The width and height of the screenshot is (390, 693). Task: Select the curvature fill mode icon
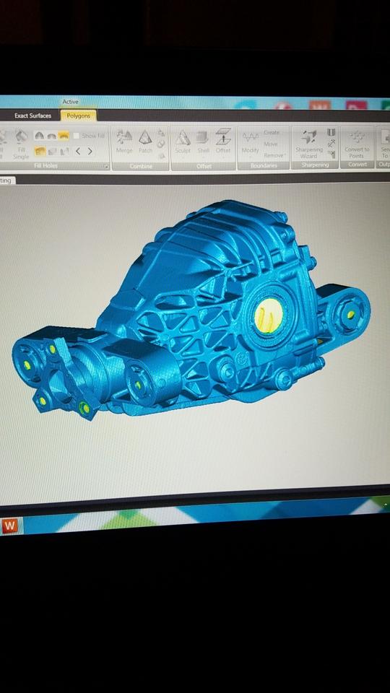pos(39,136)
